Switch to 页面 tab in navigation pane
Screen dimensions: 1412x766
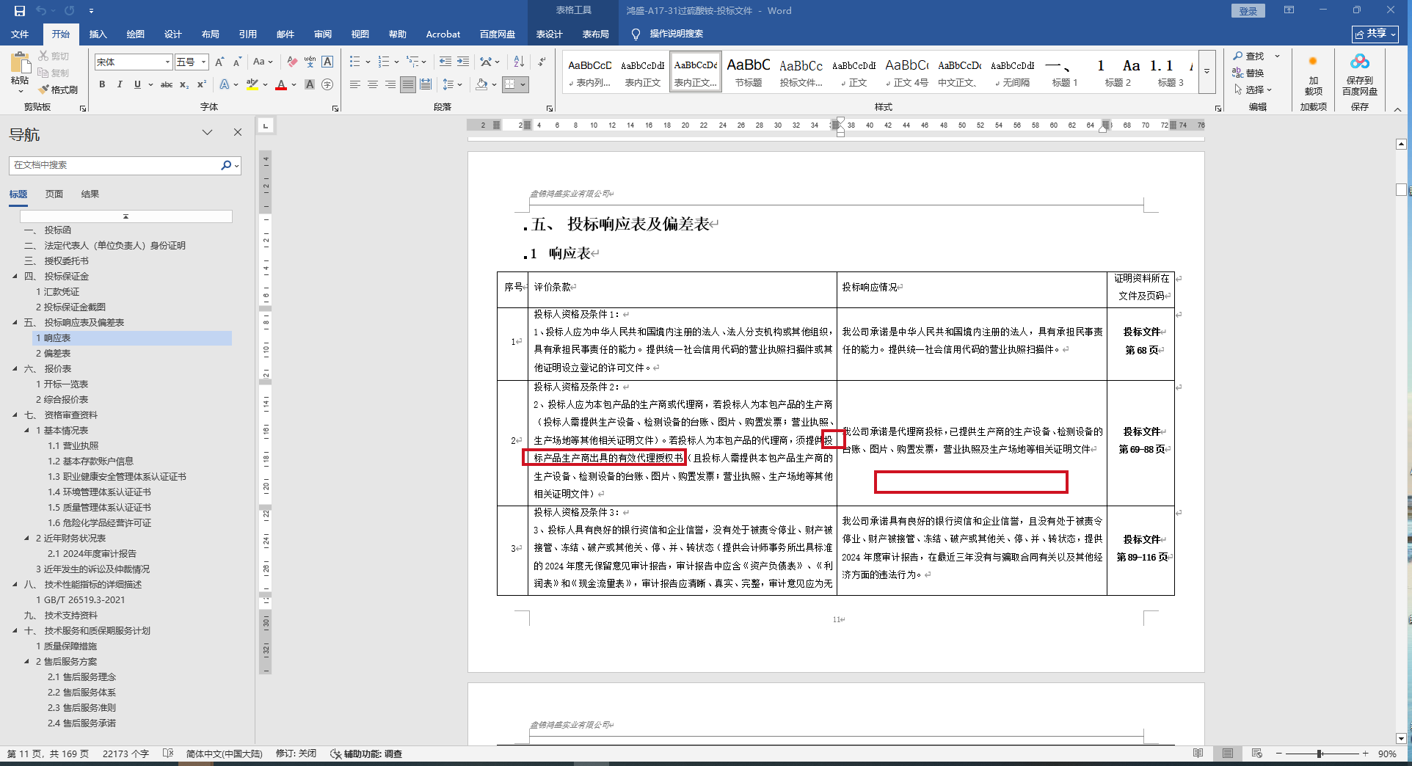point(54,194)
